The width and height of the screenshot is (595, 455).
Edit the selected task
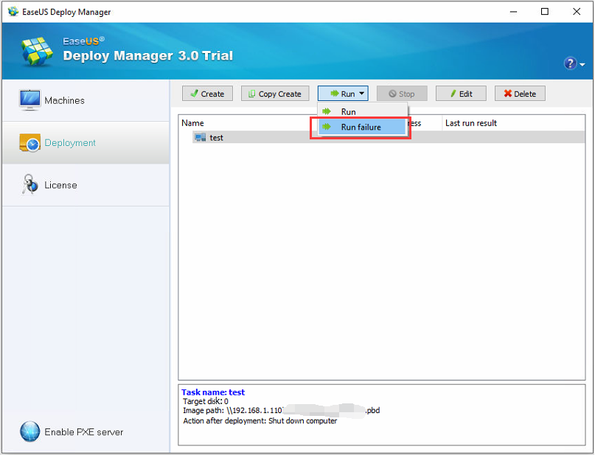[461, 94]
